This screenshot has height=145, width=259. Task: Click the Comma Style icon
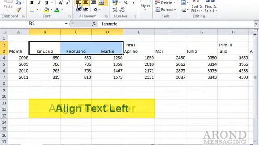[133, 3]
